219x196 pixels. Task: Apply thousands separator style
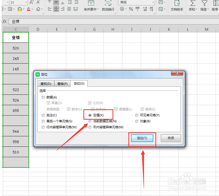(137, 9)
